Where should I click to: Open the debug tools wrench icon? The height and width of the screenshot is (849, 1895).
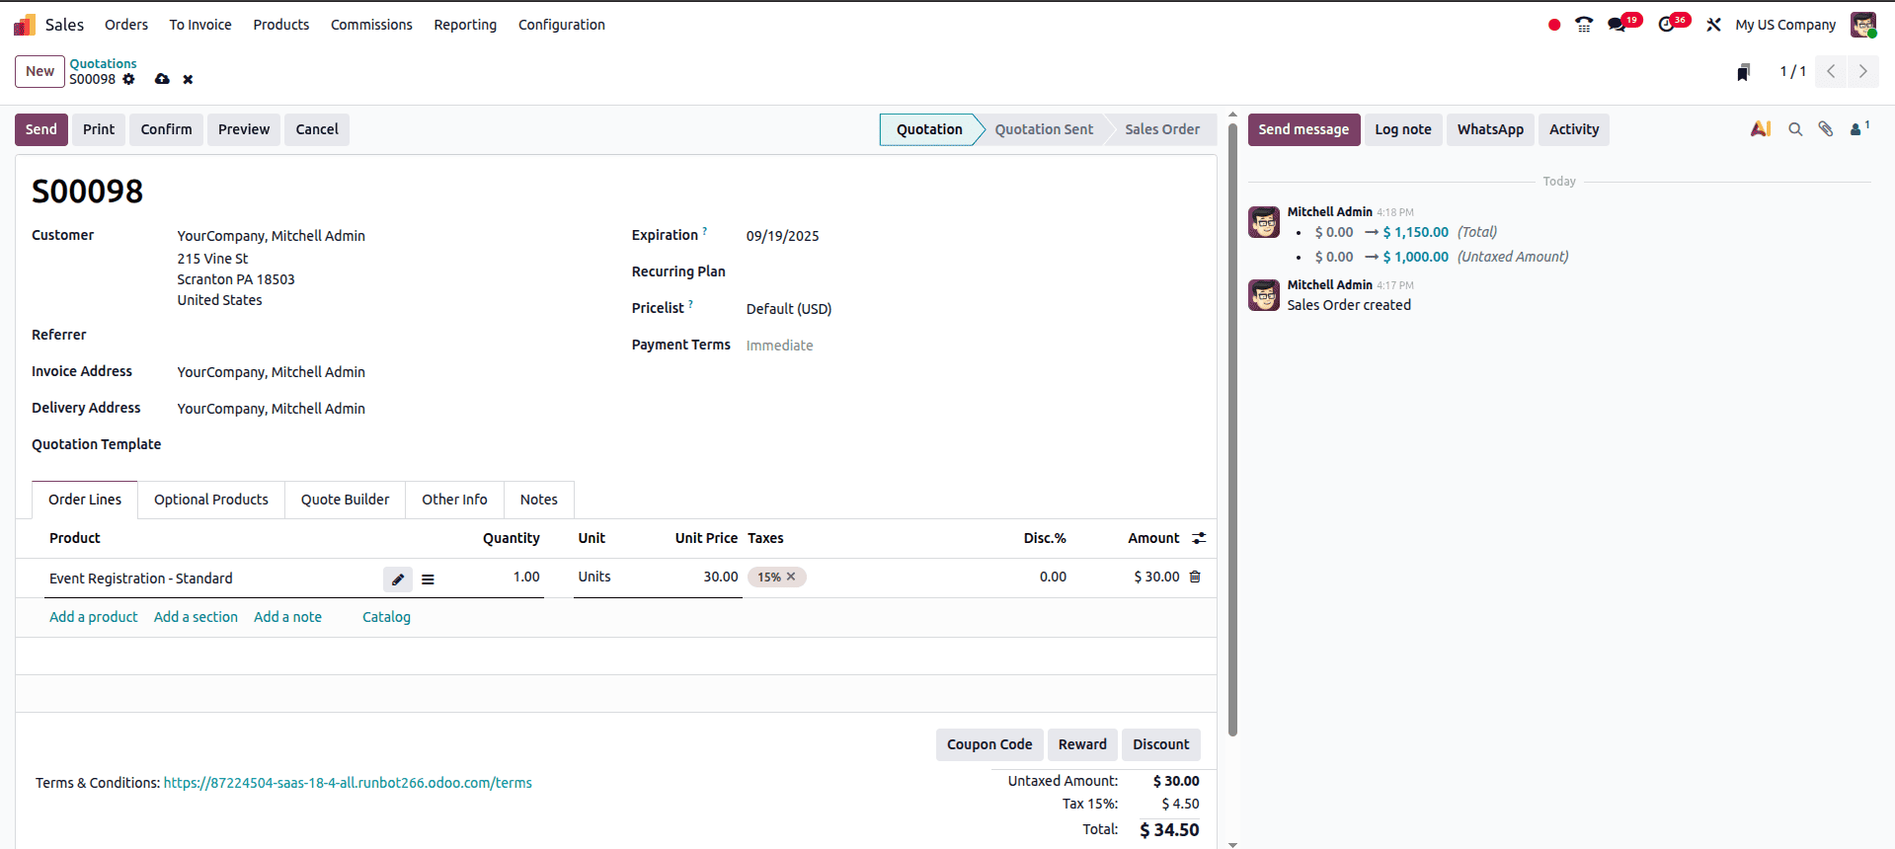(1713, 25)
